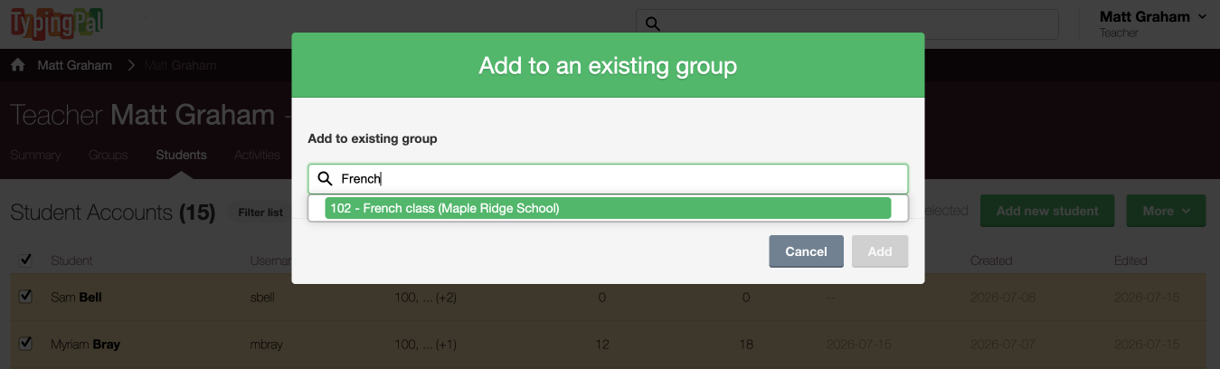Select 102 - French class suggestion
Viewport: 1220px width, 369px height.
coord(608,208)
